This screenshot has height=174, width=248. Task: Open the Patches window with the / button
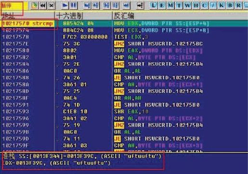(x=213, y=6)
